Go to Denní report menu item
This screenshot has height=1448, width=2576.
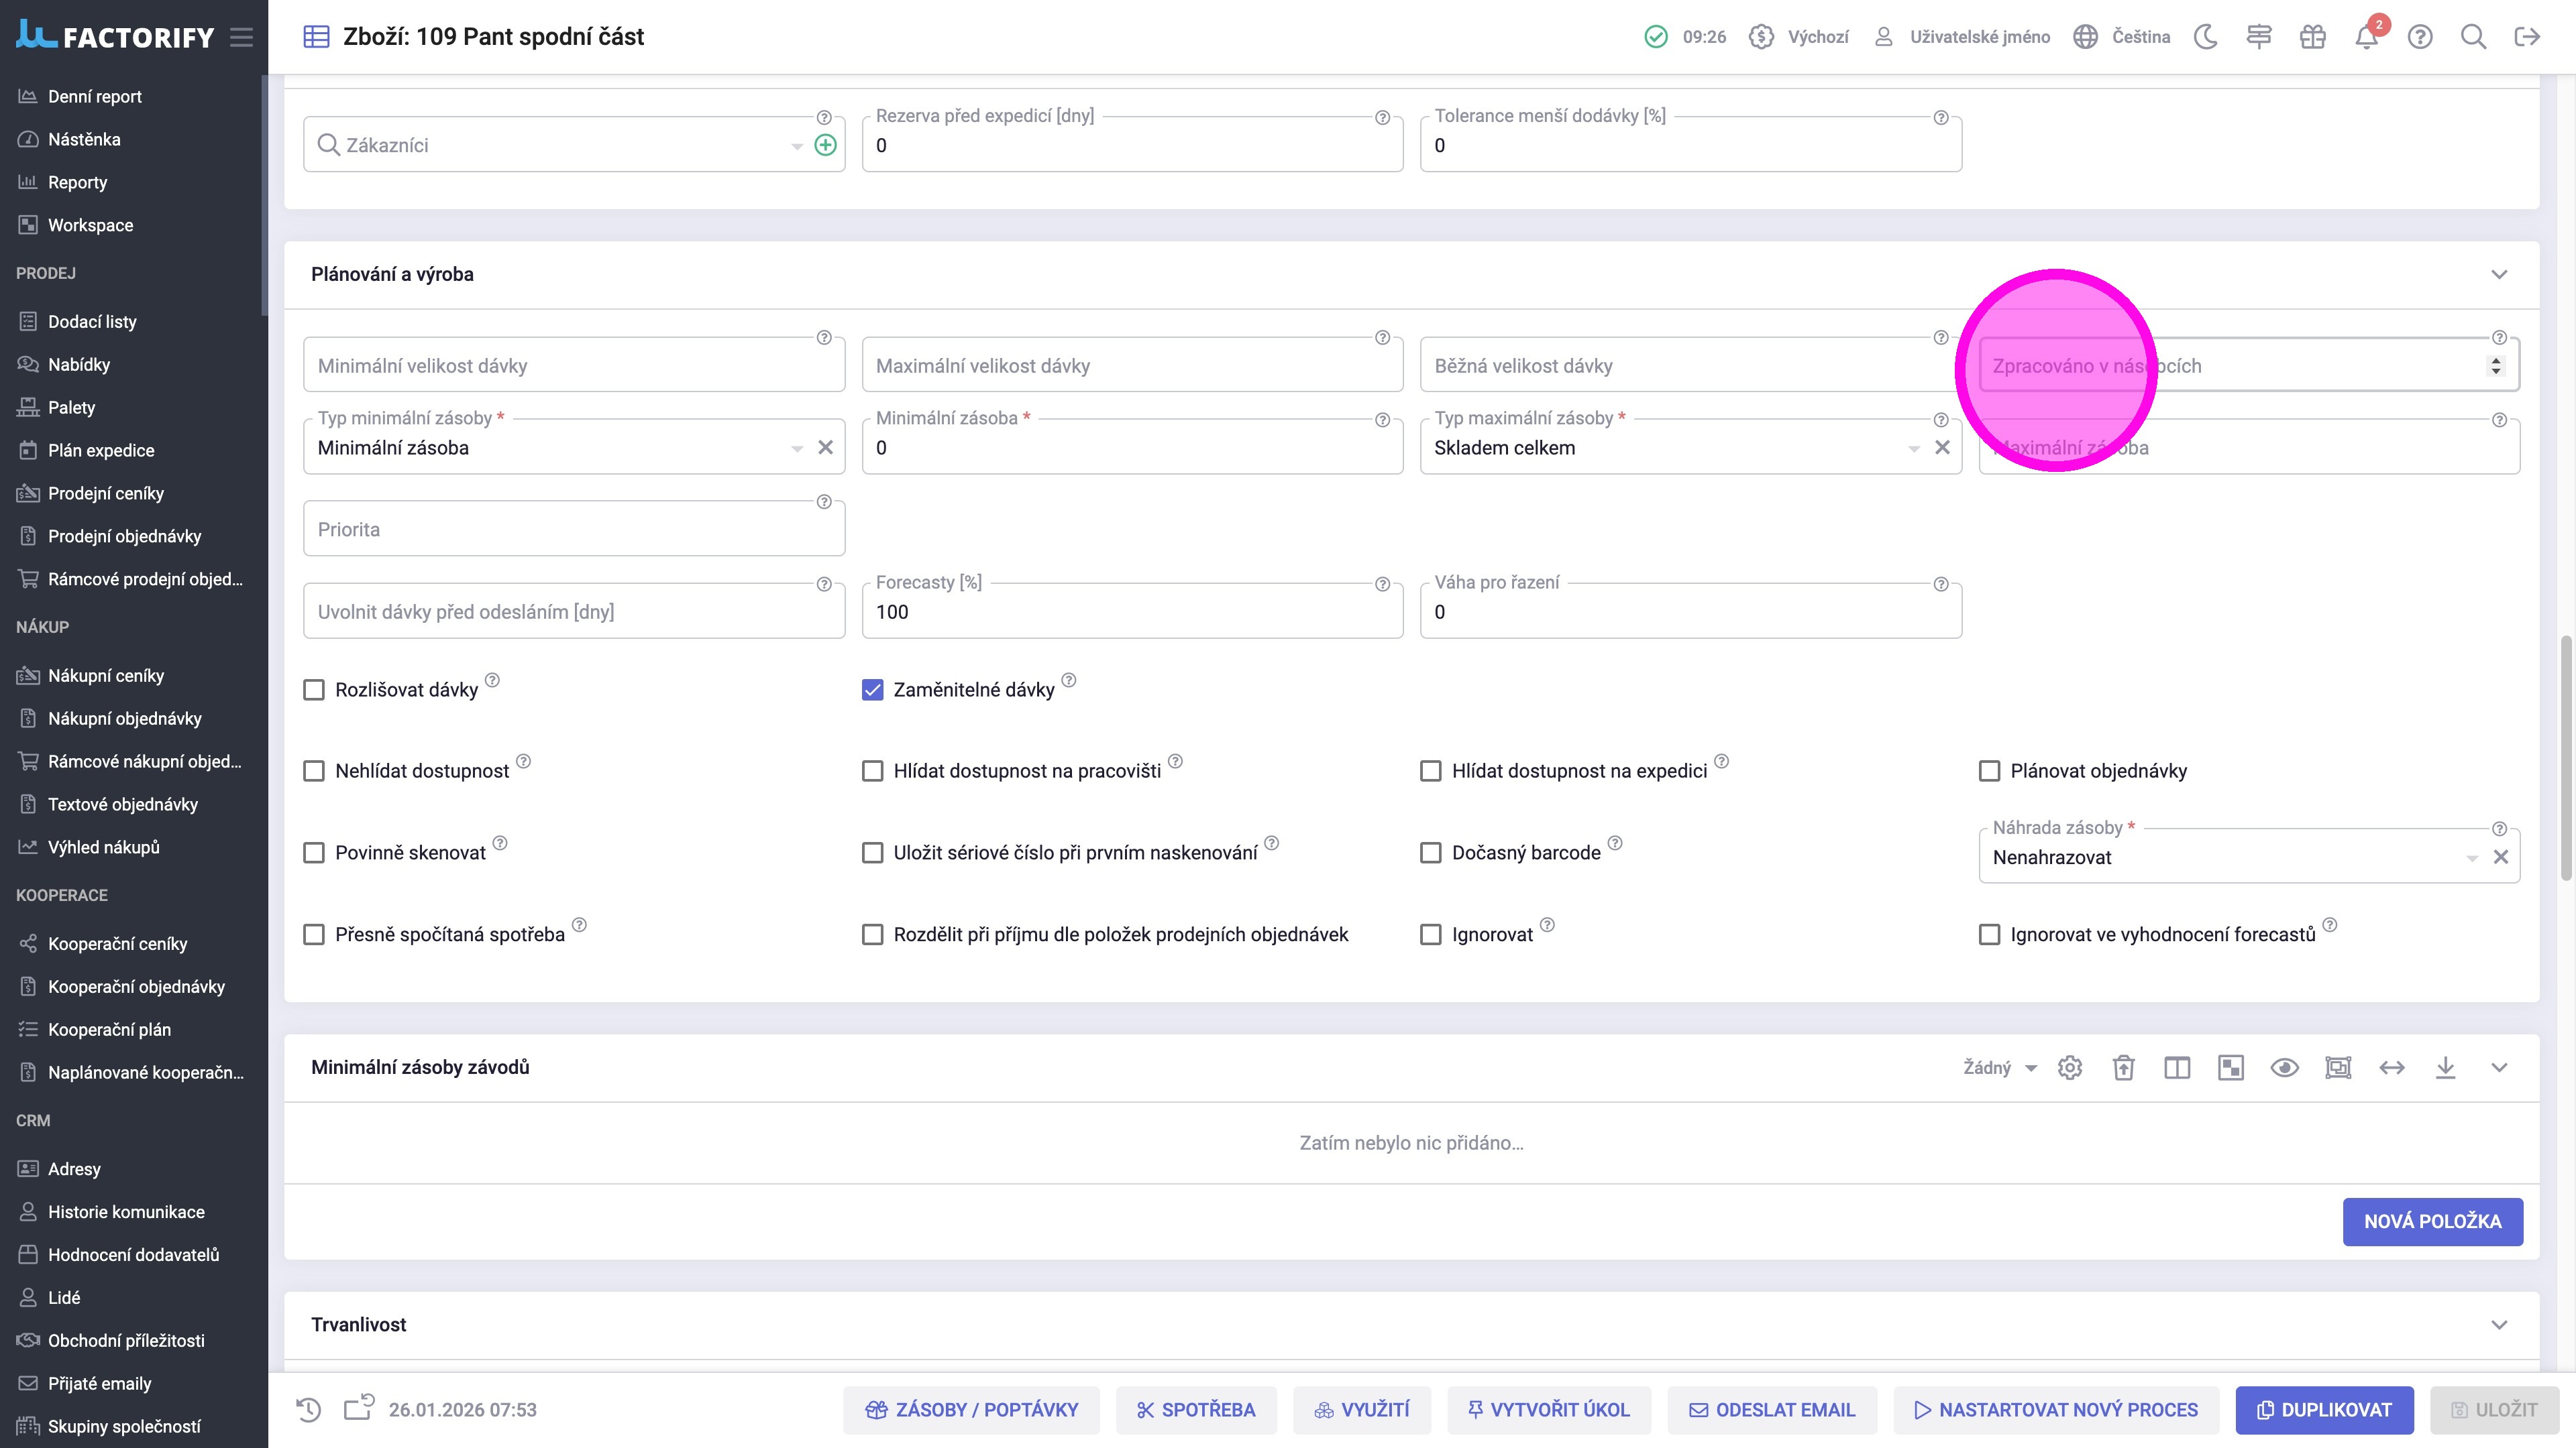pos(94,96)
